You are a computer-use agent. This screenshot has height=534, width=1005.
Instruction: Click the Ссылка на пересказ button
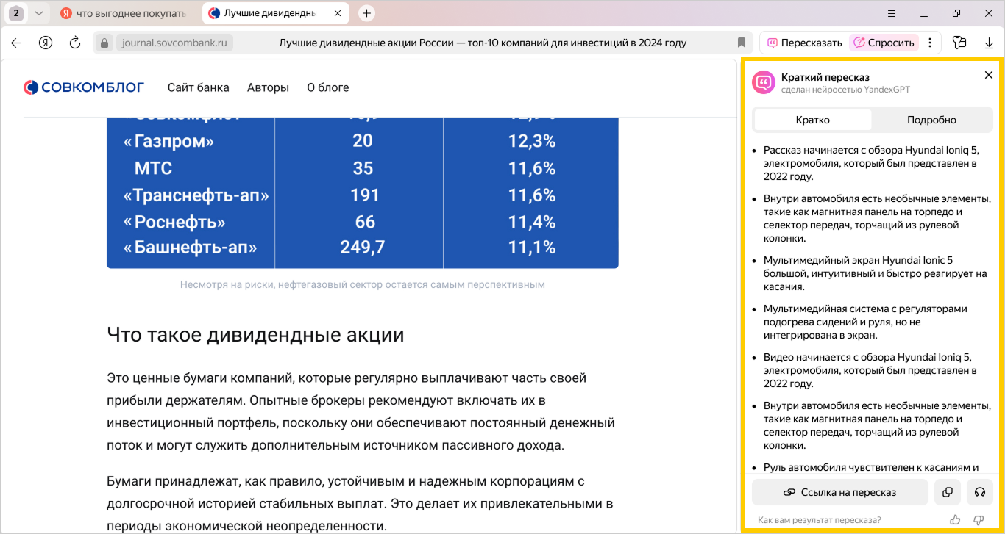839,492
